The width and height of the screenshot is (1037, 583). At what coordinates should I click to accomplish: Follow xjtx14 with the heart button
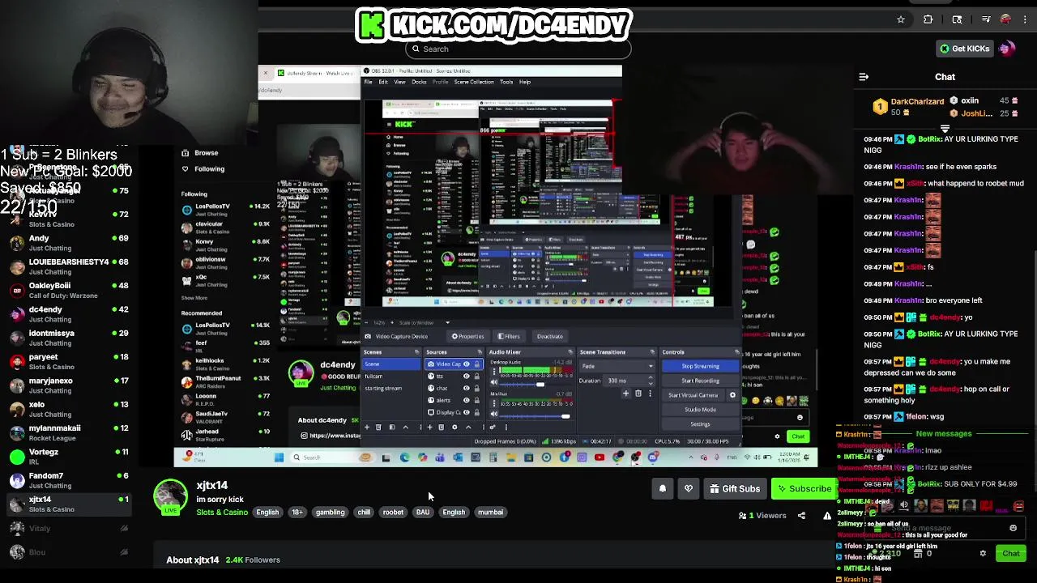[x=689, y=488]
